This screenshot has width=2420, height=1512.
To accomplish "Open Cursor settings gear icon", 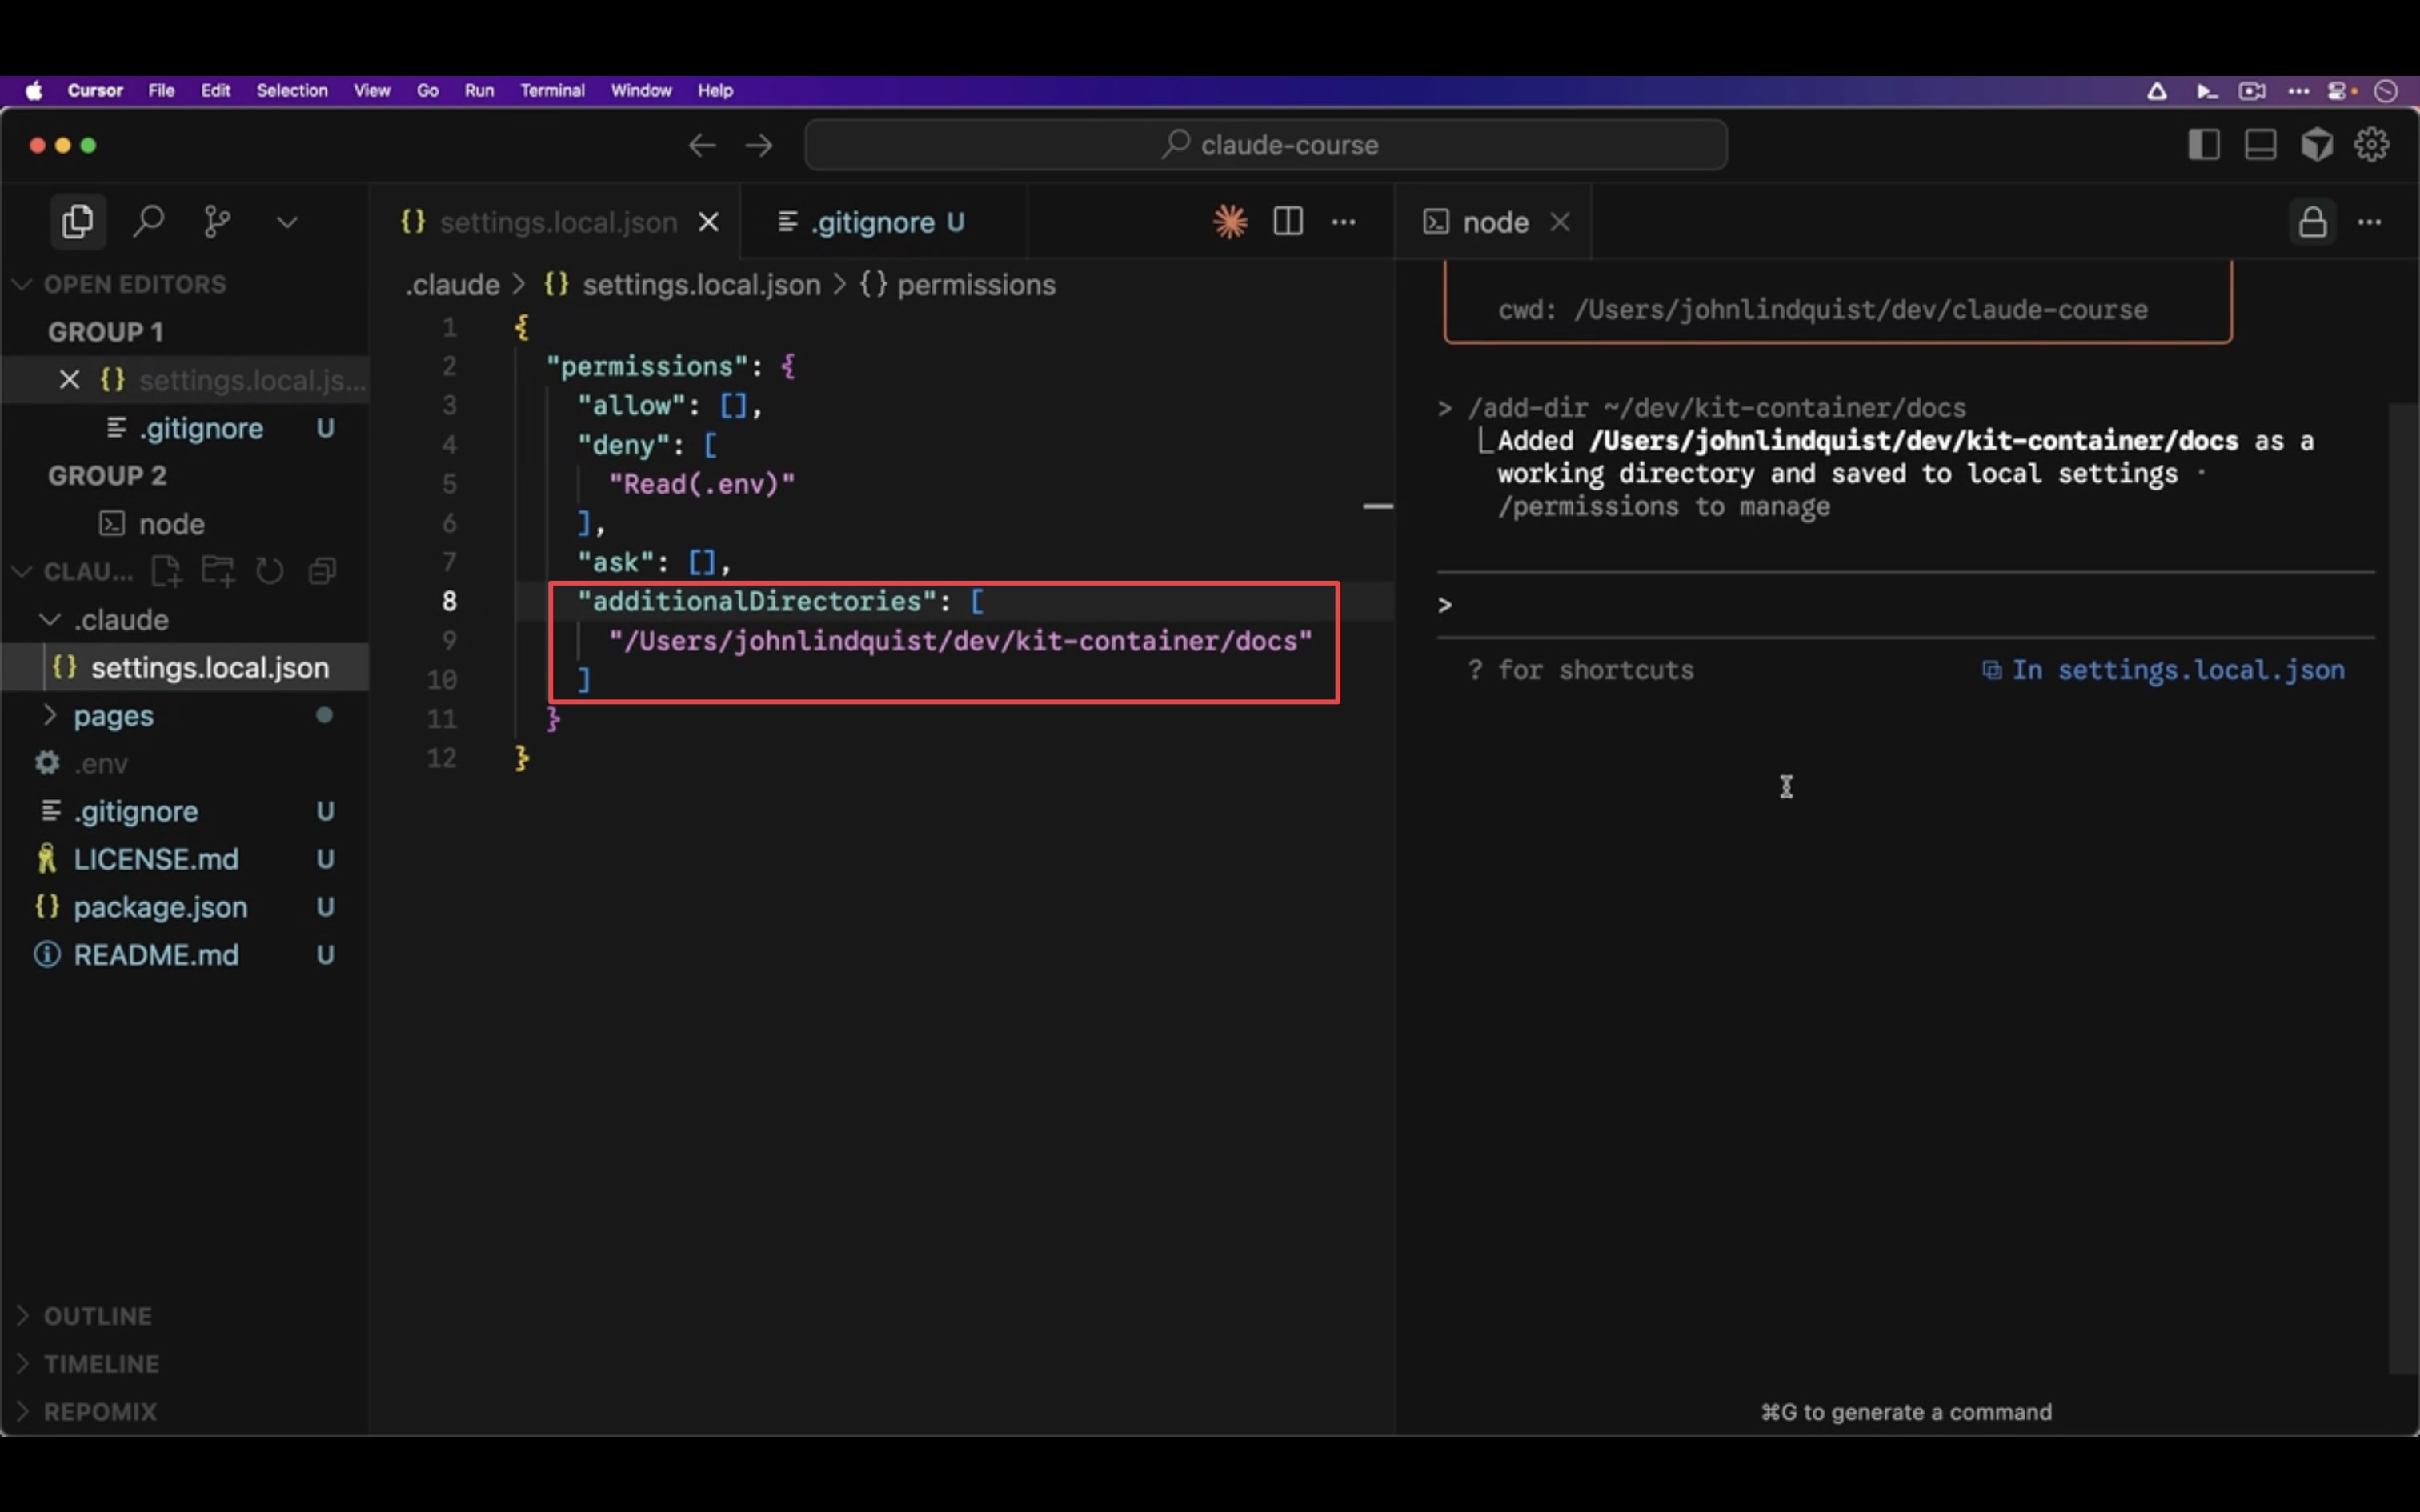I will [2372, 145].
